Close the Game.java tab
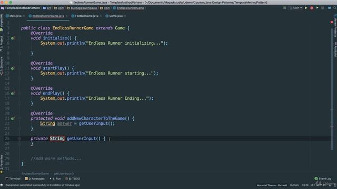The width and height of the screenshot is (337, 189). click(x=125, y=16)
